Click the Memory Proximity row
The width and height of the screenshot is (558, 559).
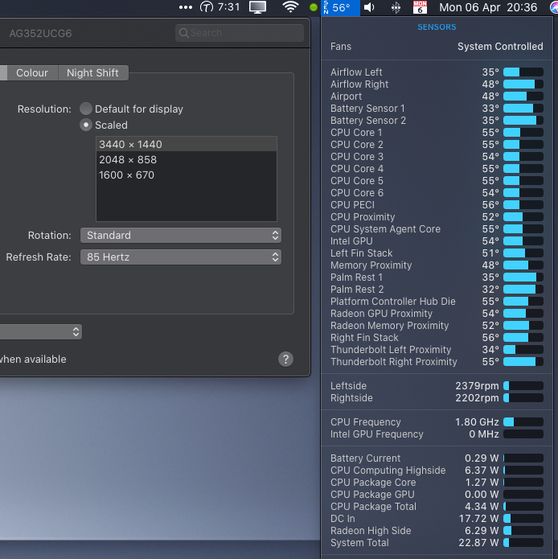(x=437, y=265)
